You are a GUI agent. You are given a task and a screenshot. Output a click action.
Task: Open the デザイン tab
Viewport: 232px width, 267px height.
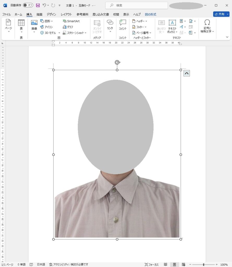(51, 14)
